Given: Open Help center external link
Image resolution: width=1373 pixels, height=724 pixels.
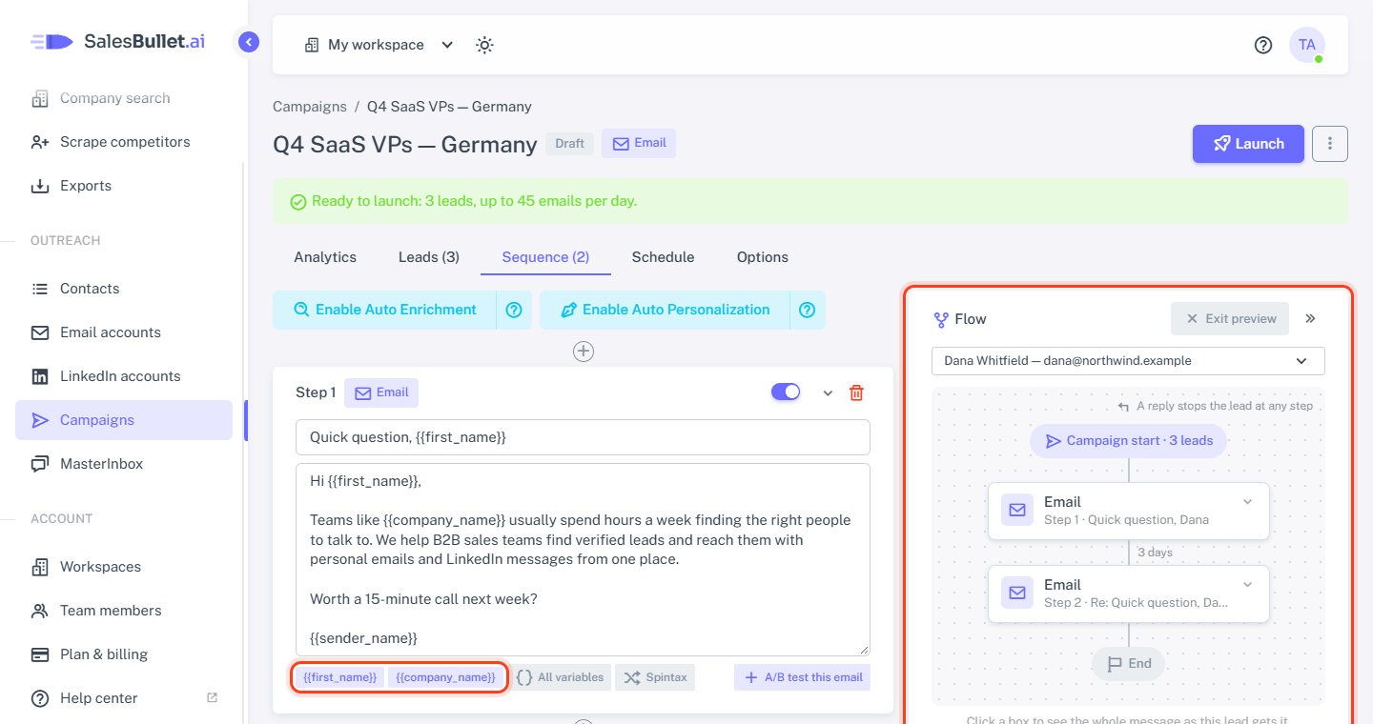Looking at the screenshot, I should (124, 698).
